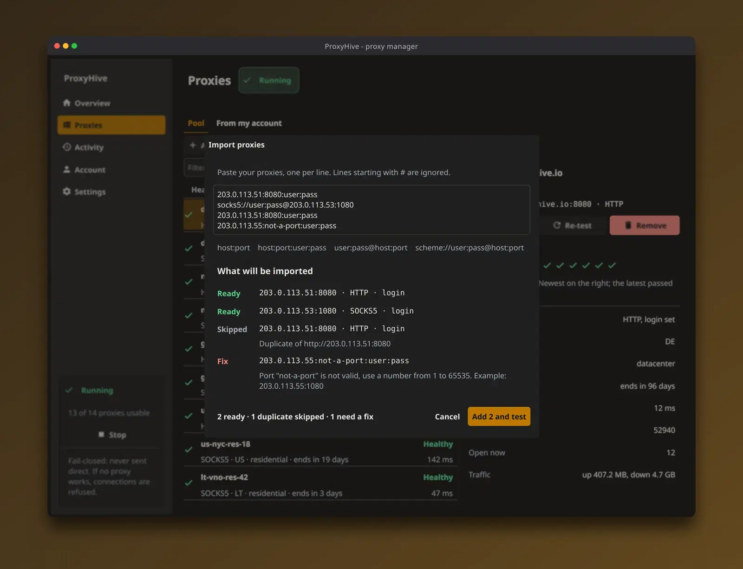Click check mark icon beside lt-vno-res-42

pos(189,483)
